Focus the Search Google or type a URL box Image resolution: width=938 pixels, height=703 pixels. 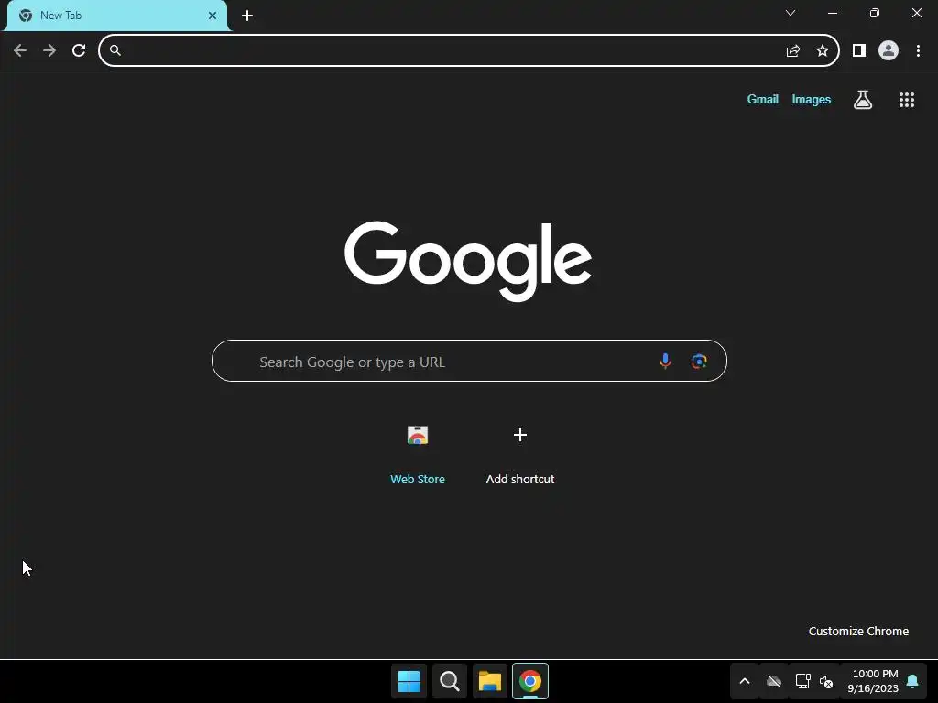(469, 361)
